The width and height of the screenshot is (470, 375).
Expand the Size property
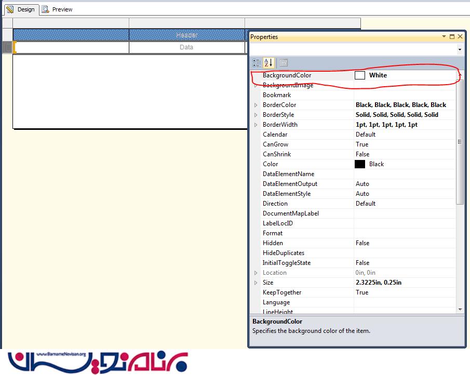point(256,283)
